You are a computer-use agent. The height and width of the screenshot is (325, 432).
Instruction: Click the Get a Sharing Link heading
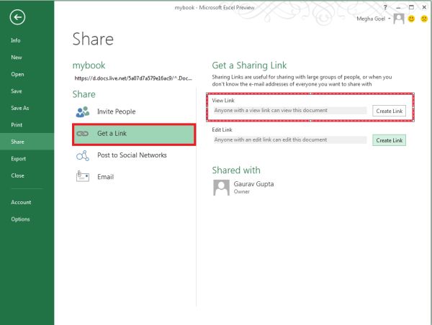click(249, 65)
